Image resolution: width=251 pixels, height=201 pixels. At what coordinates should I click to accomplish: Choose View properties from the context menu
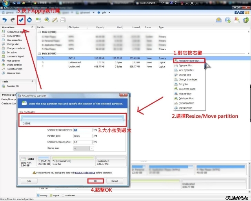[186, 70]
